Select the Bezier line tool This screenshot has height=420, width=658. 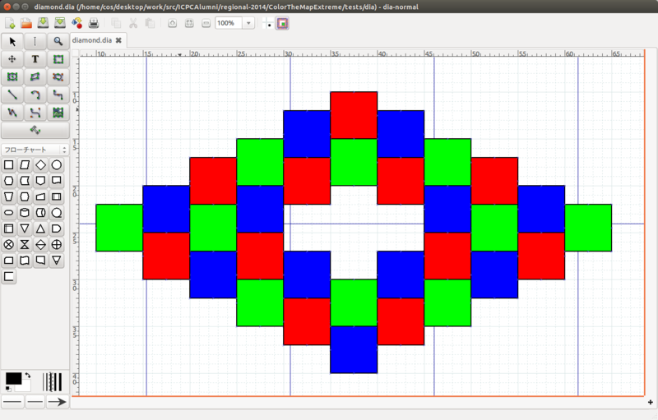click(x=35, y=113)
